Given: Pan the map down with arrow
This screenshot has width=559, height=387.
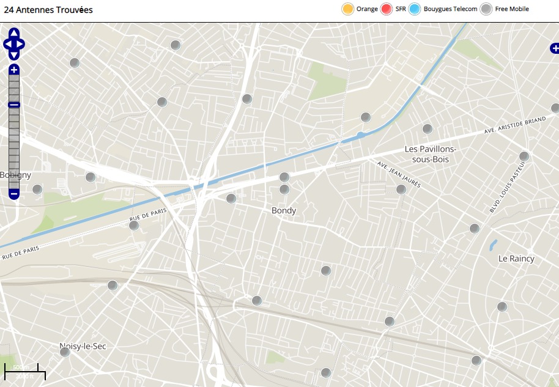Looking at the screenshot, I should (x=14, y=55).
